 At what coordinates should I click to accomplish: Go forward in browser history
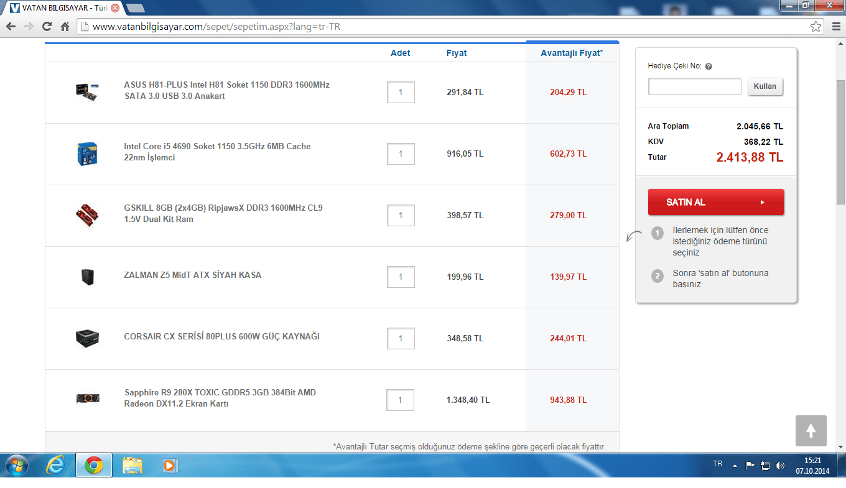pyautogui.click(x=29, y=27)
